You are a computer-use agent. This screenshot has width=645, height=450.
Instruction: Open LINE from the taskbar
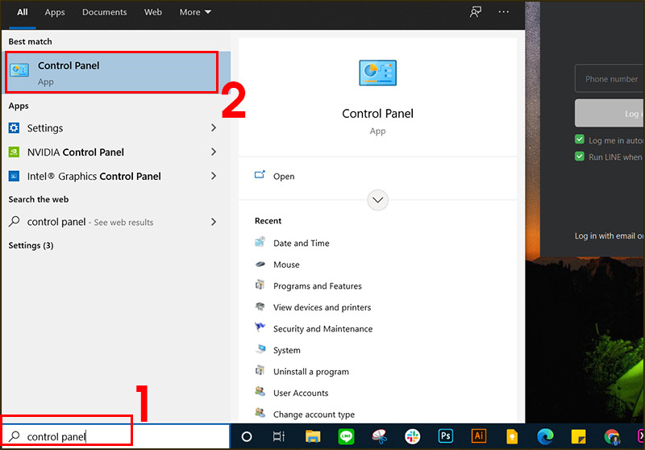346,436
